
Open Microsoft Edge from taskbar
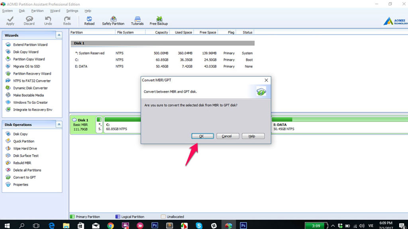(51, 225)
